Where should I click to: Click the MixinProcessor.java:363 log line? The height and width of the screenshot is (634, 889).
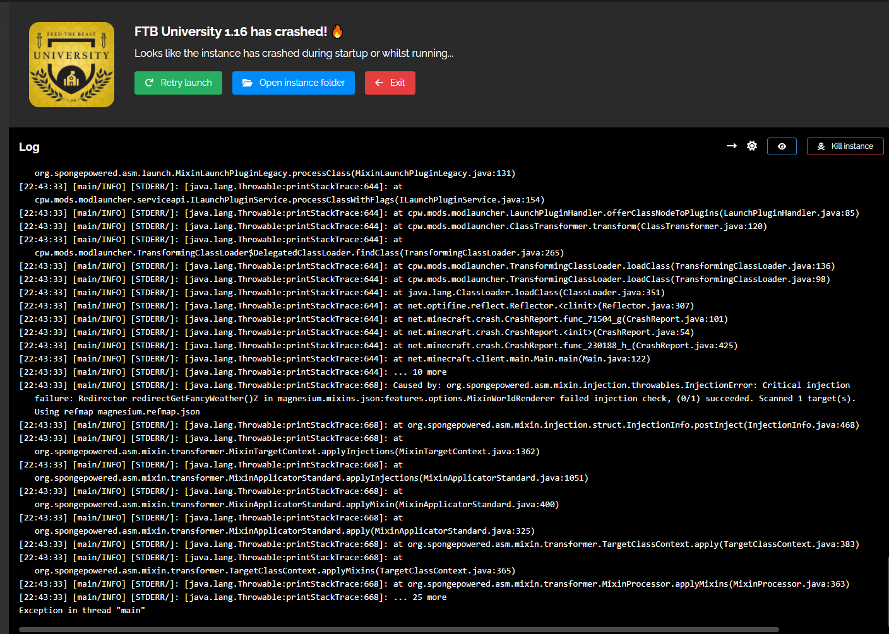pos(434,584)
